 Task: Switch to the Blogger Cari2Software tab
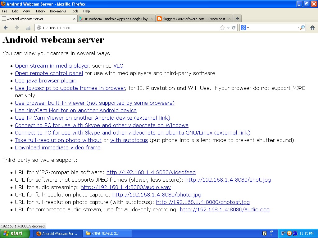point(194,19)
